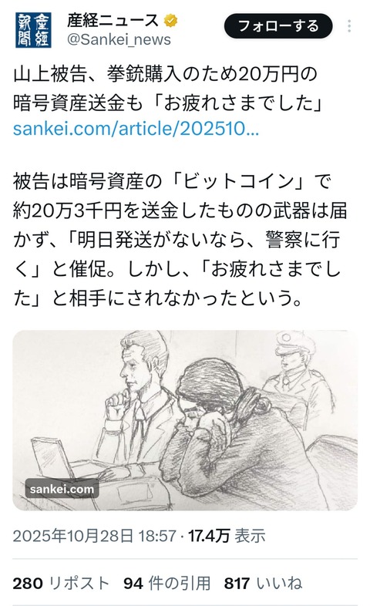The width and height of the screenshot is (370, 606).
Task: Open the three-dot more options menu
Action: 348,26
